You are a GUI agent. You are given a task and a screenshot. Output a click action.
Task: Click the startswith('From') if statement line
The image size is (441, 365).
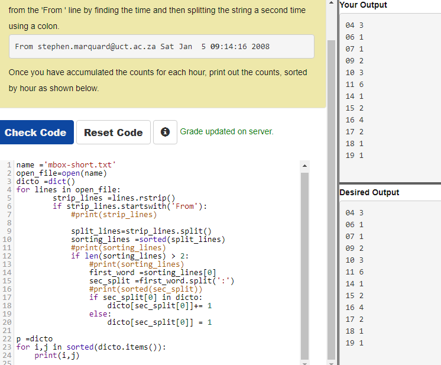[129, 206]
